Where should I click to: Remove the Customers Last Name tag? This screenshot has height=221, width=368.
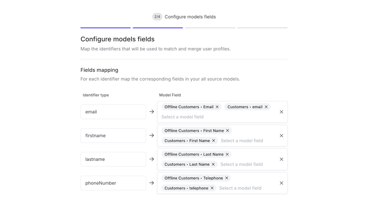pyautogui.click(x=213, y=164)
